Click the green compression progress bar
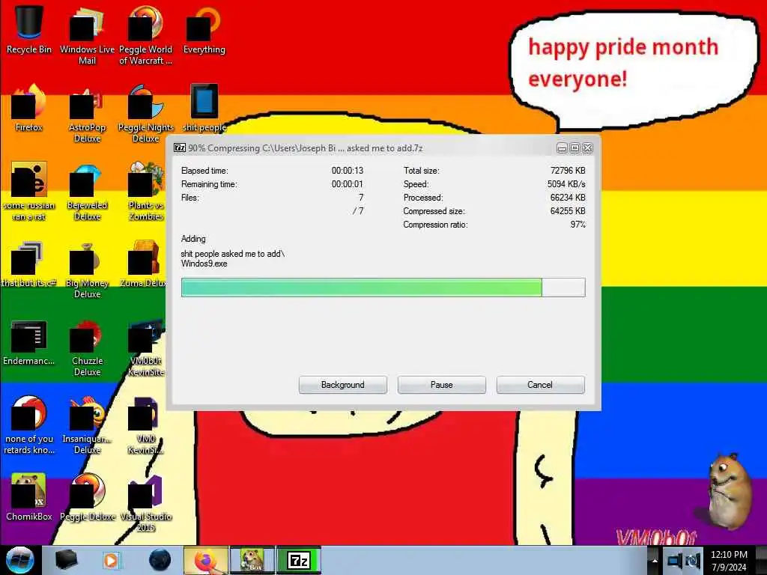Image resolution: width=767 pixels, height=575 pixels. point(383,287)
